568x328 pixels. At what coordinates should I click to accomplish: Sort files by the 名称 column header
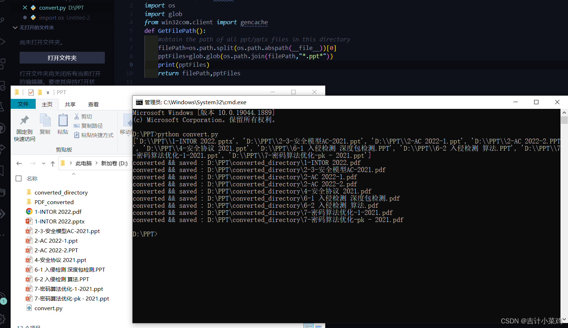32,178
